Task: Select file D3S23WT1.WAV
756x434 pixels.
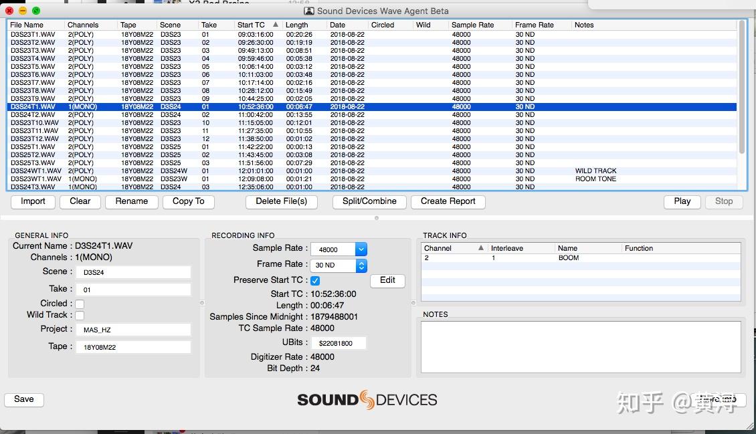Action: pos(372,179)
